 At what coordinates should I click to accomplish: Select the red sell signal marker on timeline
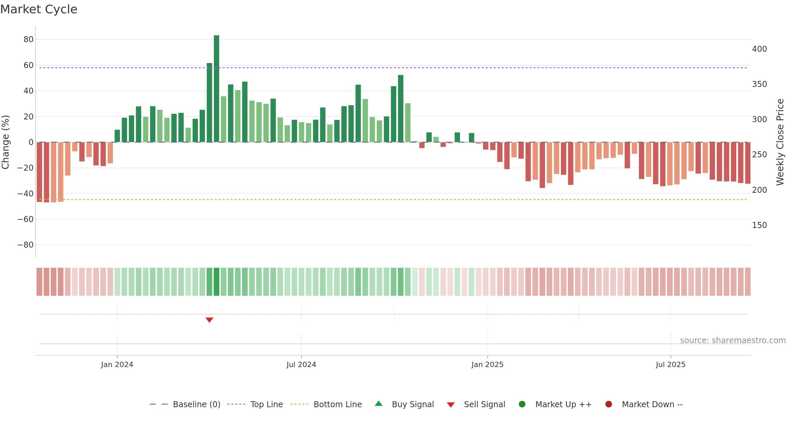pyautogui.click(x=209, y=320)
